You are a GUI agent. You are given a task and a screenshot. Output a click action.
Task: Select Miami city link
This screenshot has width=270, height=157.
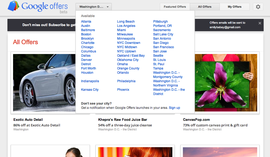point(122,30)
